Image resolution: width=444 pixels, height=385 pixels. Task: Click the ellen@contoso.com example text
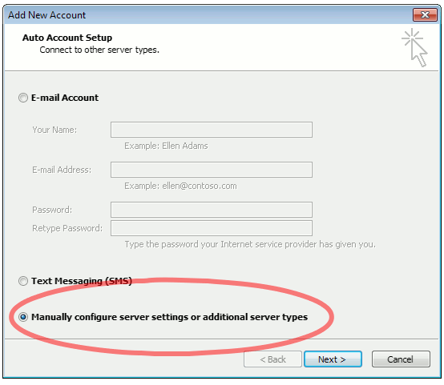point(200,186)
